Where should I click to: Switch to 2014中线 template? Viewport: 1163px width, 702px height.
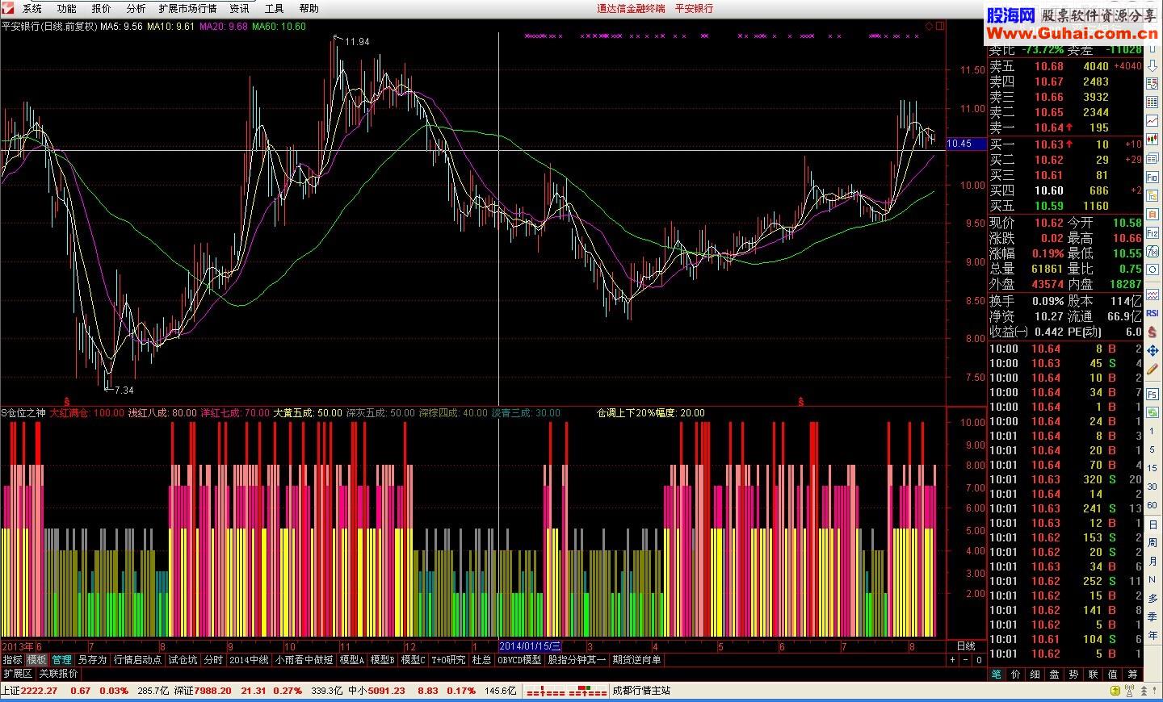pyautogui.click(x=249, y=660)
